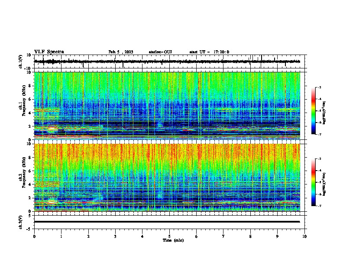
Task: Click the '-7' label on ch.2 color bar
Action: click(x=320, y=206)
